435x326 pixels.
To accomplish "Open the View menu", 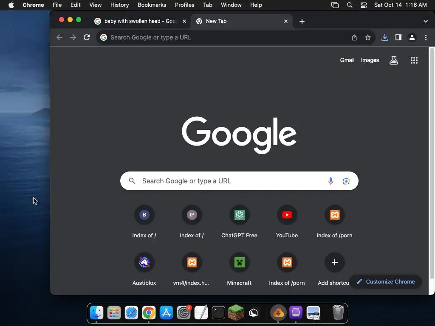I will pyautogui.click(x=96, y=5).
